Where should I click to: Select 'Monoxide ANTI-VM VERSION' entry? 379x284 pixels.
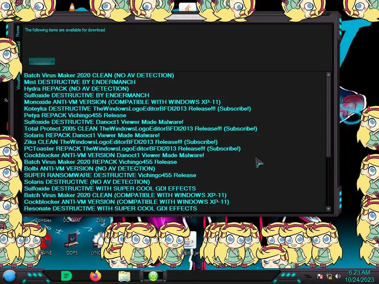(x=122, y=102)
